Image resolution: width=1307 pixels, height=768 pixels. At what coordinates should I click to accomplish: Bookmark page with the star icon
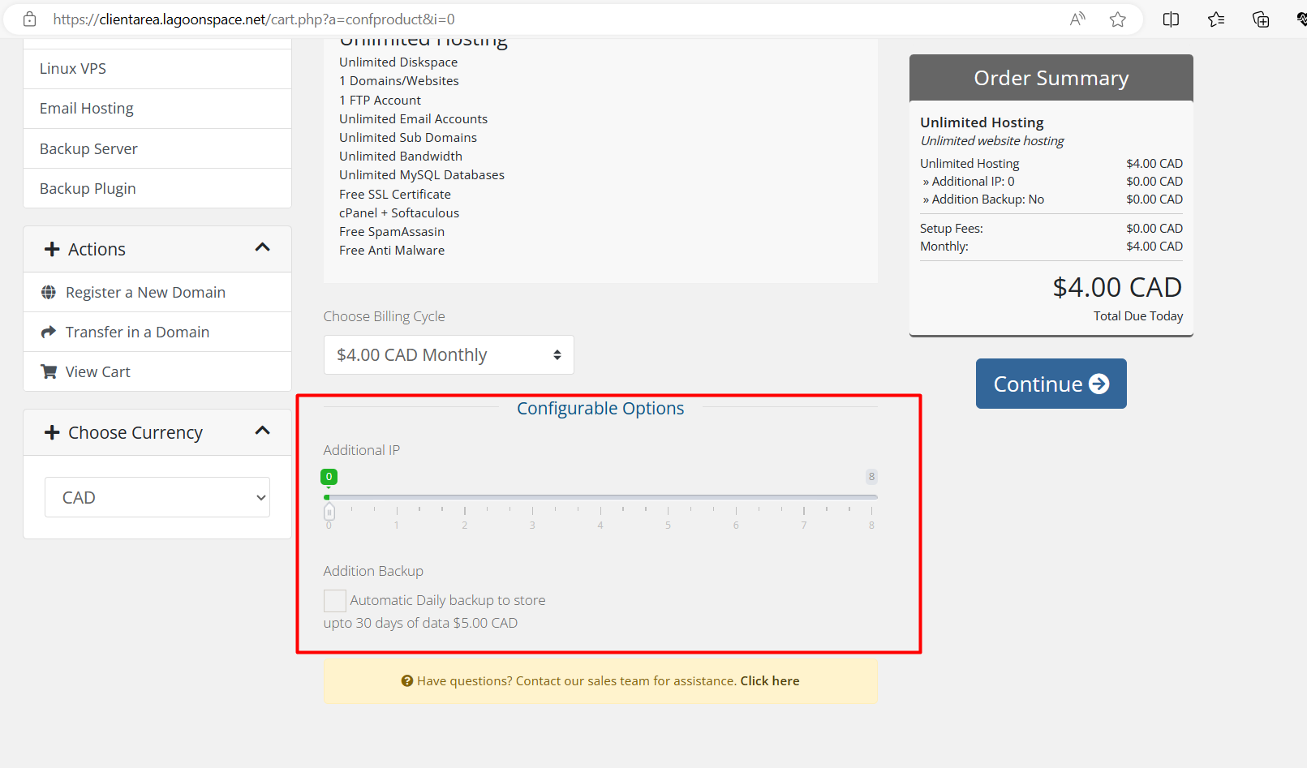[x=1118, y=19]
